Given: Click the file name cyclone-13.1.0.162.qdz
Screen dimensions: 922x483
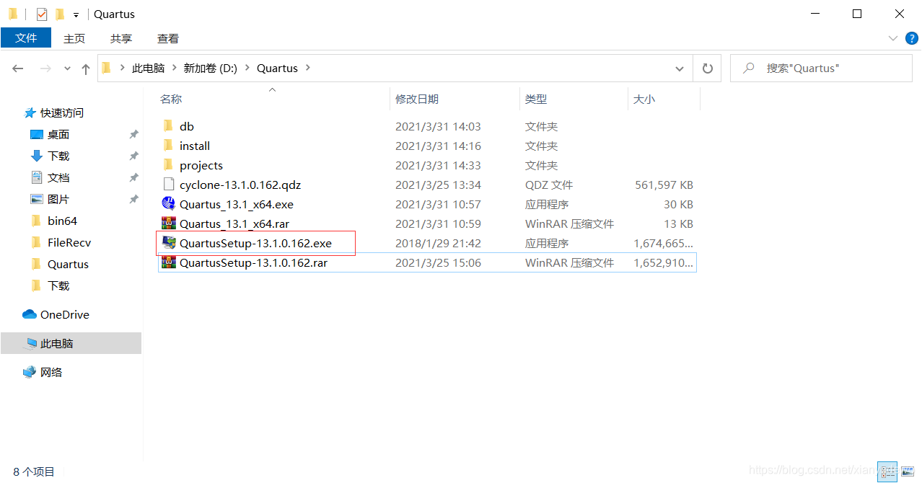Looking at the screenshot, I should click(x=240, y=185).
